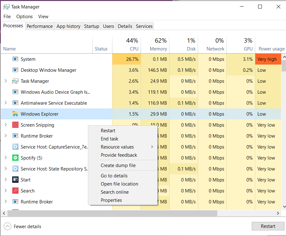Switch to the Performance tab

pyautogui.click(x=40, y=26)
